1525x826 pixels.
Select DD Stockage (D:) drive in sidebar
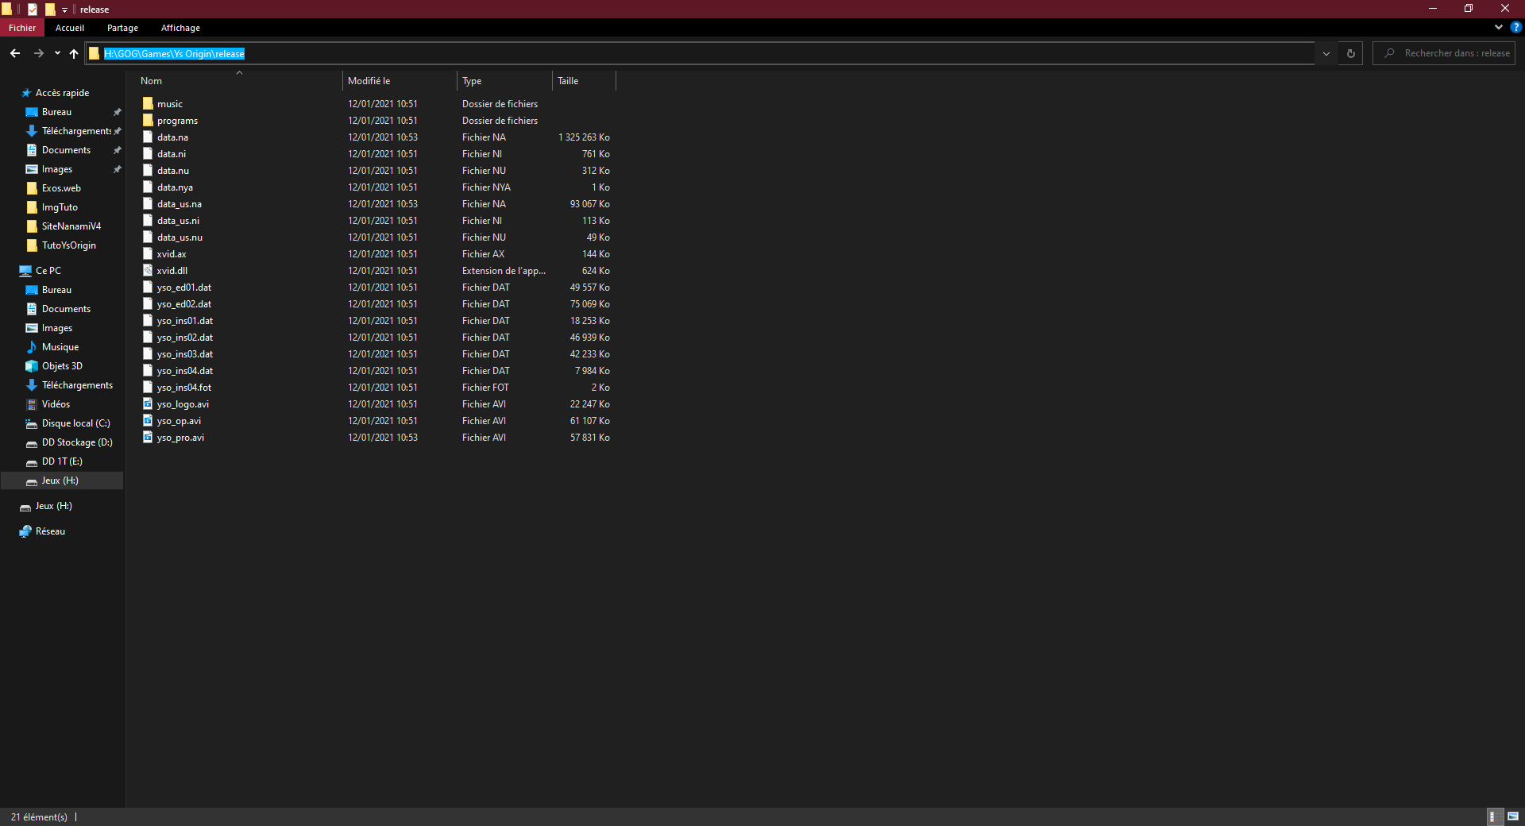pos(76,442)
